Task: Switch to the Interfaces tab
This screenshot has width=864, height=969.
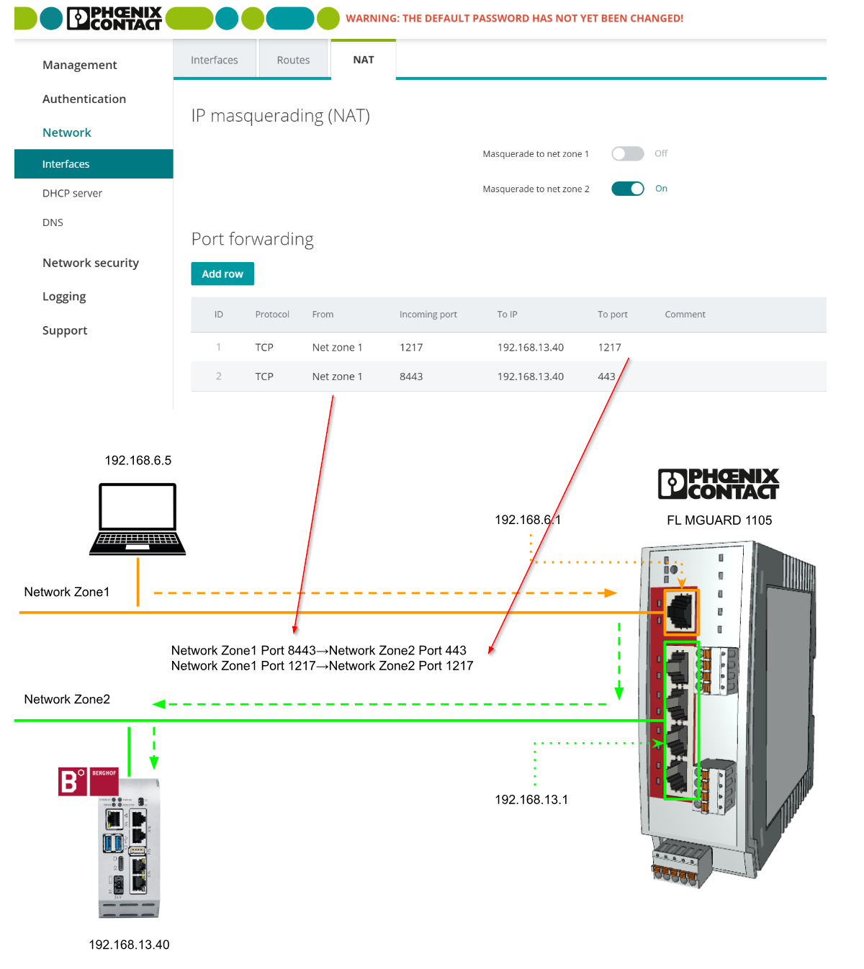Action: click(215, 60)
